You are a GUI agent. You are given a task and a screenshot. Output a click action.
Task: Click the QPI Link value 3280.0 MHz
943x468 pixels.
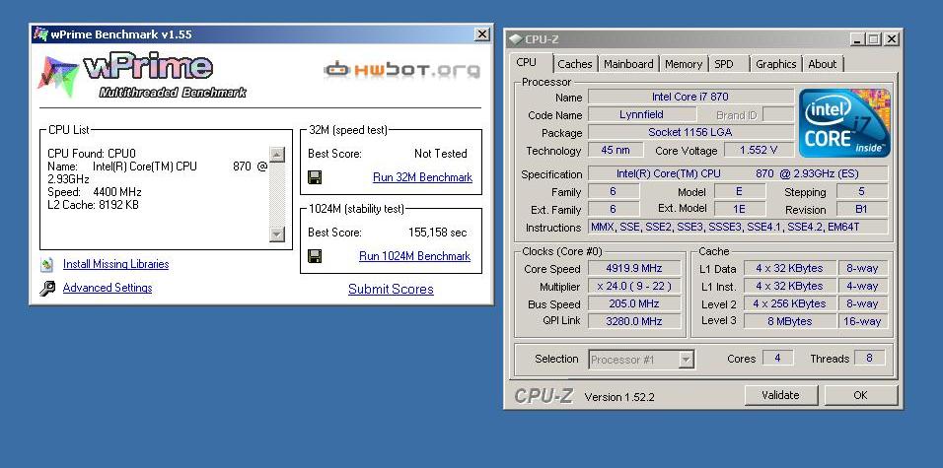point(634,321)
